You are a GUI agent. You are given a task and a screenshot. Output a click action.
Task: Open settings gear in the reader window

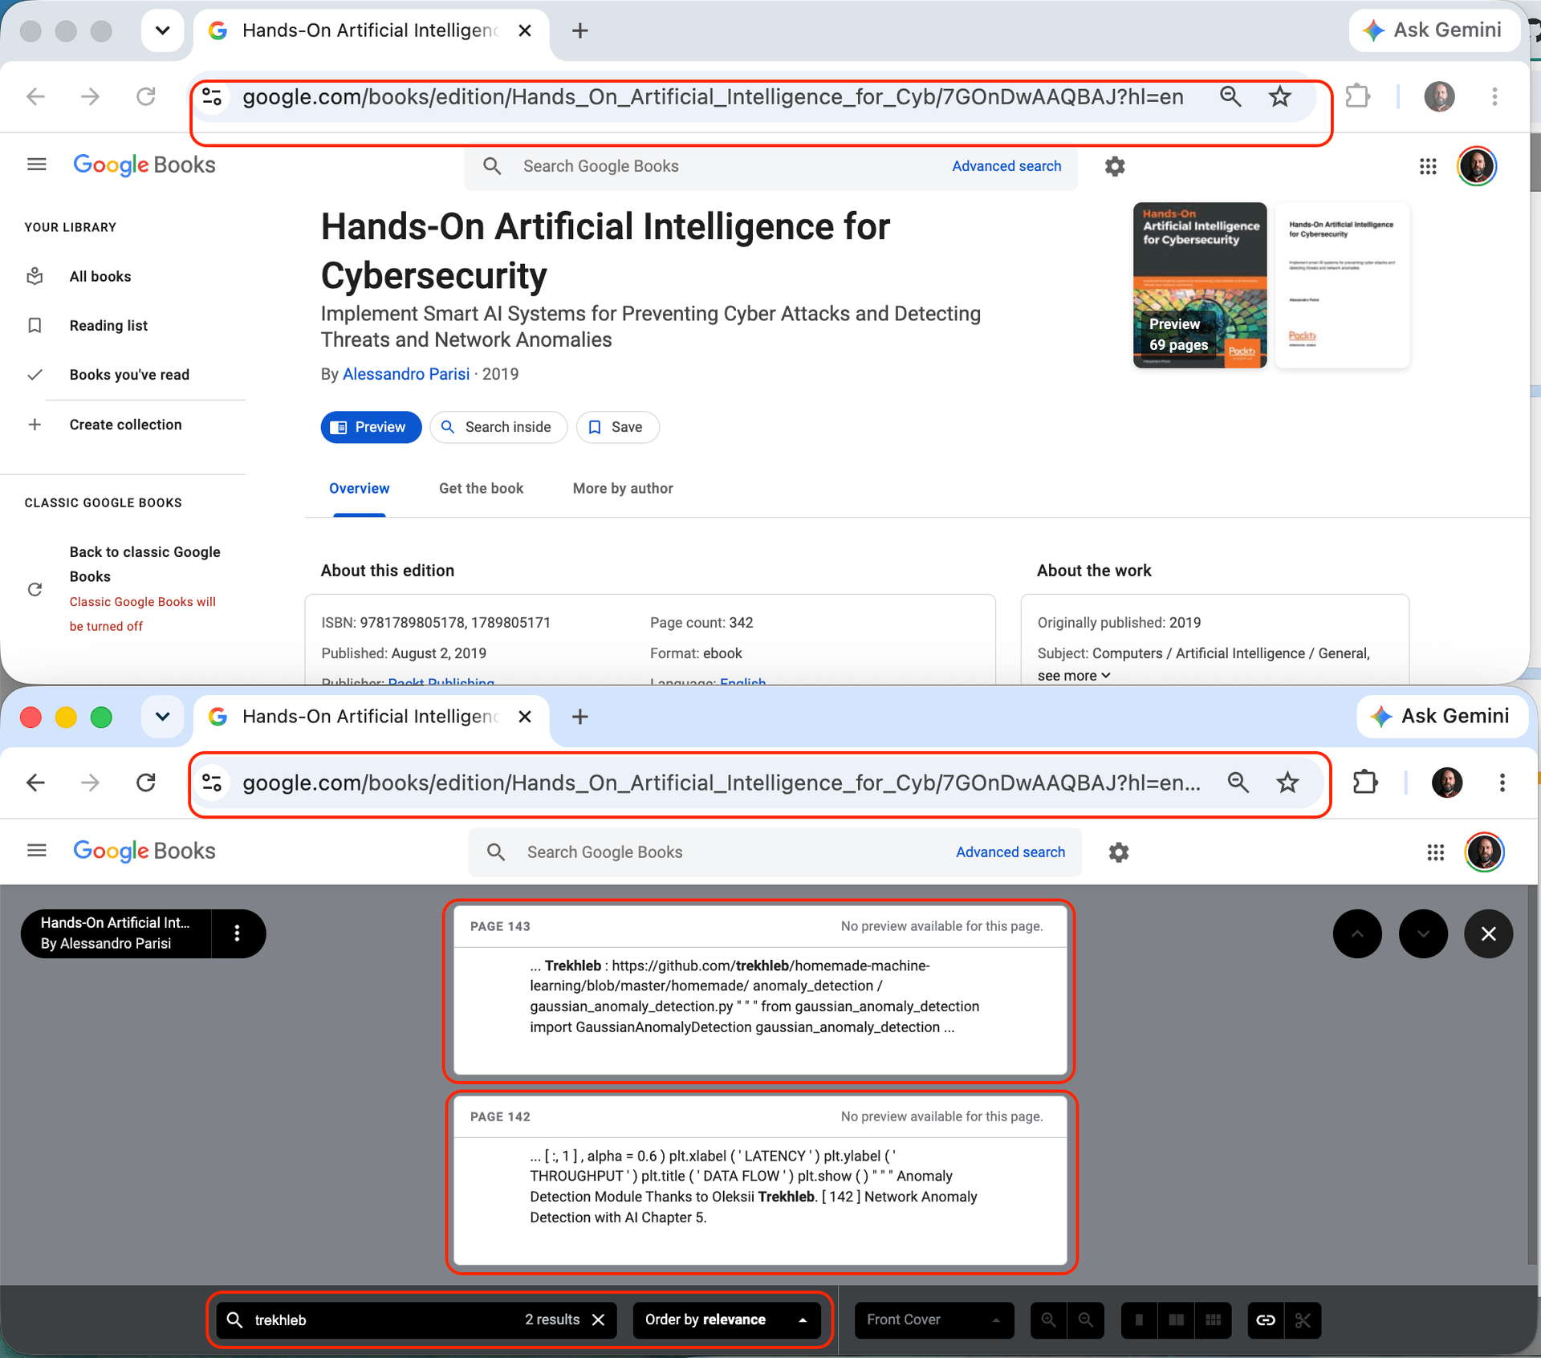click(x=1119, y=852)
